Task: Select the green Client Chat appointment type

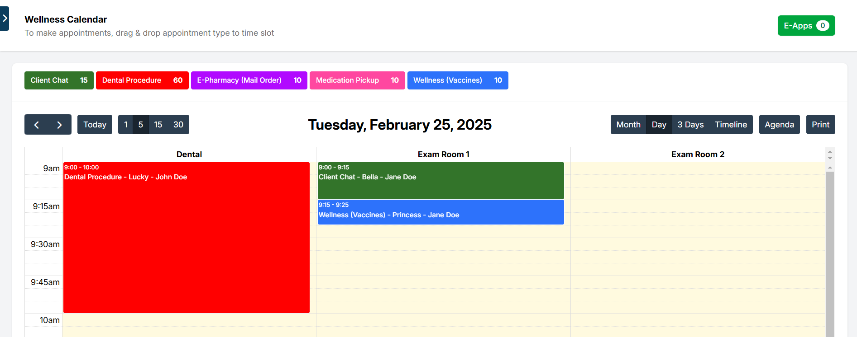Action: coord(59,80)
